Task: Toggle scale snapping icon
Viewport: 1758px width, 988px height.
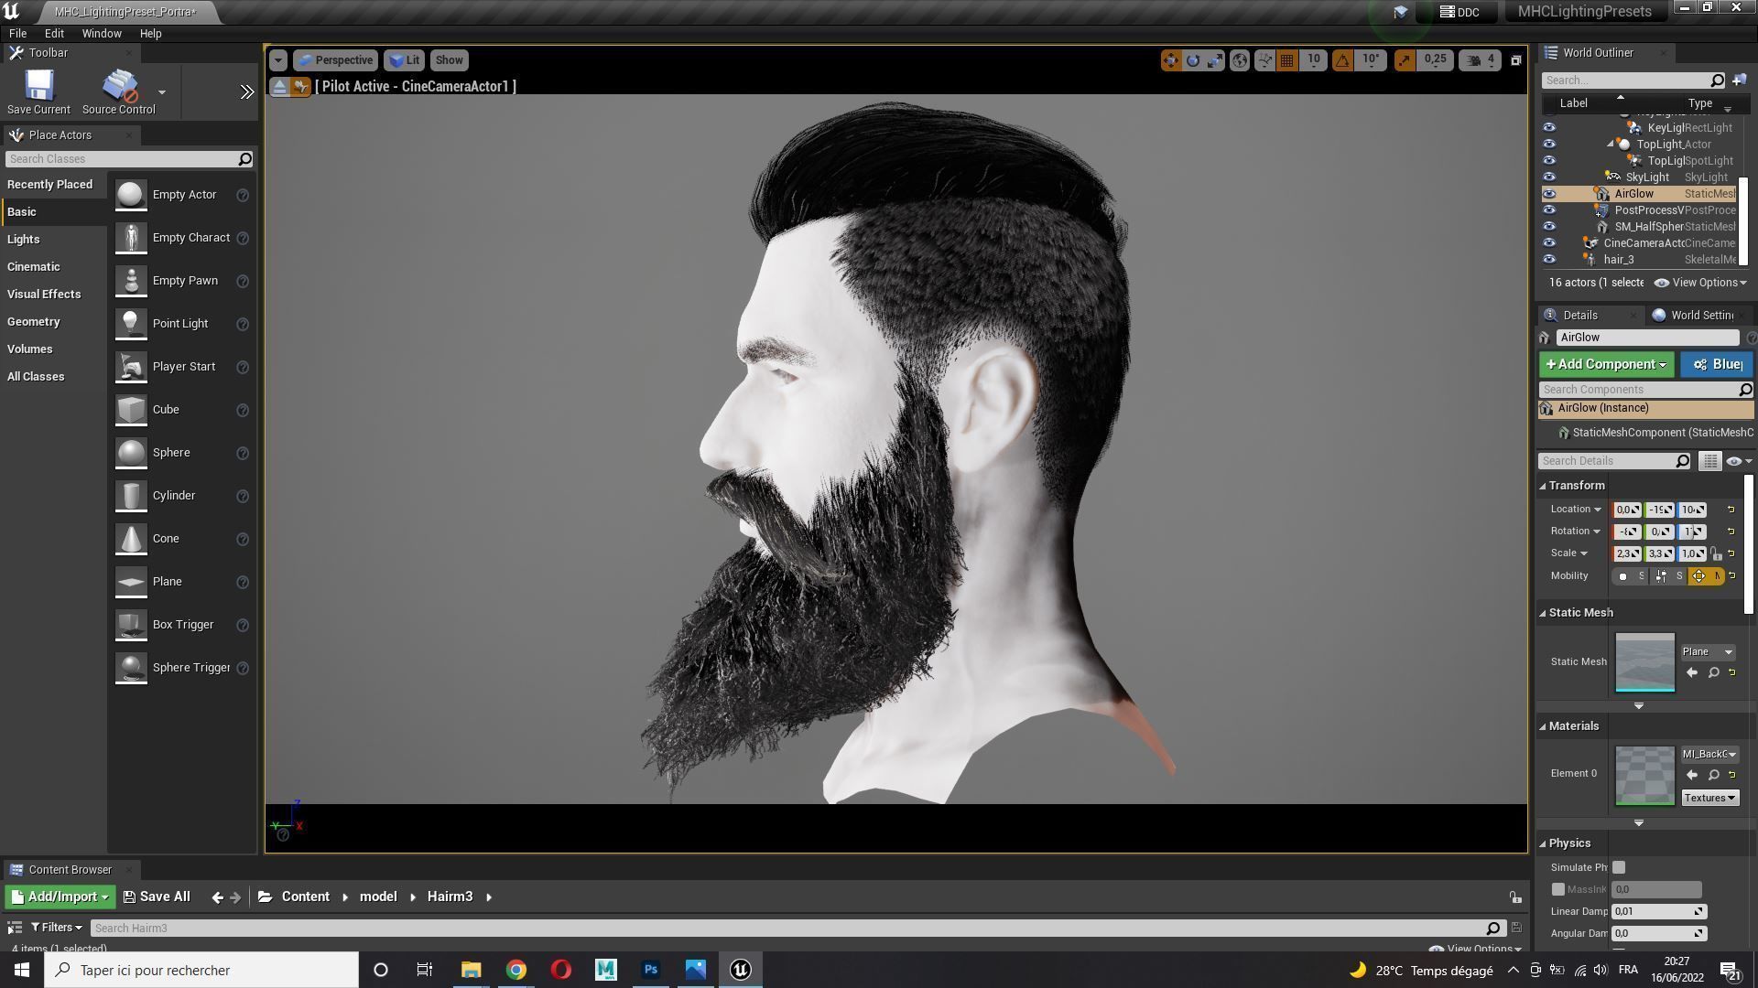Action: (1404, 60)
